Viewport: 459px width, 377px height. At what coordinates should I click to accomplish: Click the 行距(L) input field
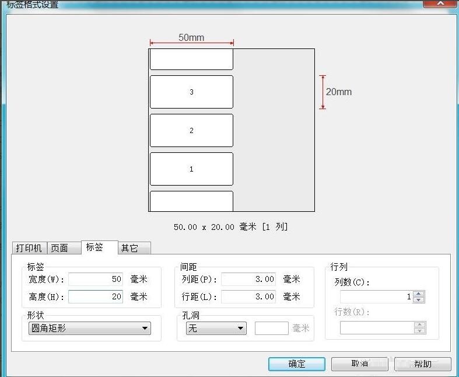[248, 296]
